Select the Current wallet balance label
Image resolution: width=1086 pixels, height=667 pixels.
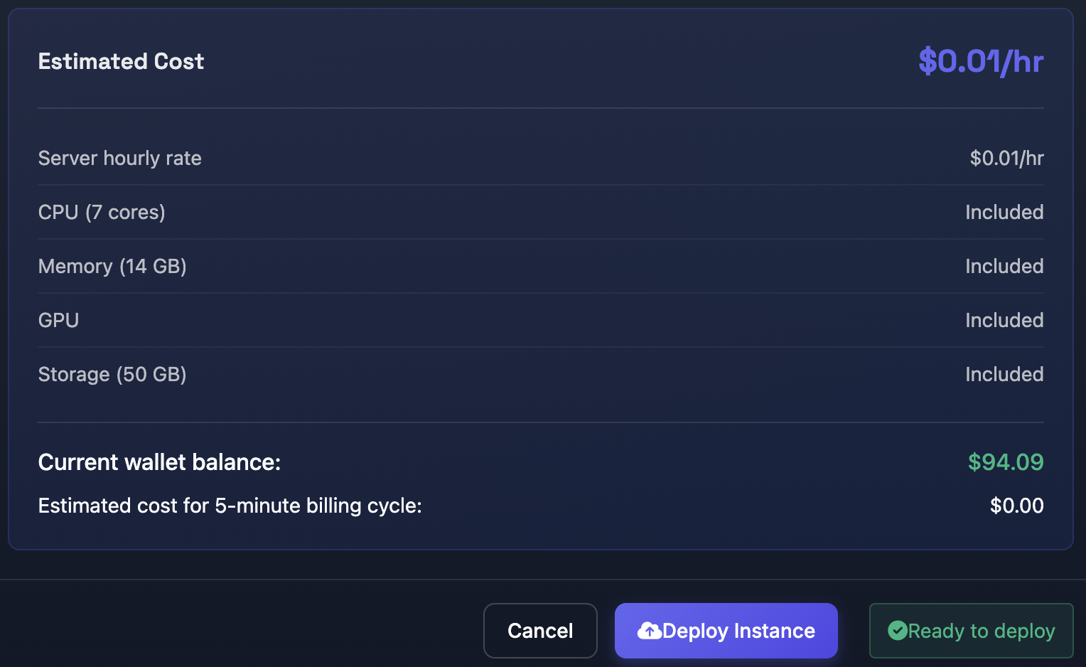(159, 462)
